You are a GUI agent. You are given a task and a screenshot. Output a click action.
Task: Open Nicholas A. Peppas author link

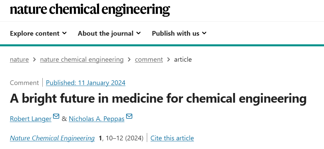click(96, 119)
